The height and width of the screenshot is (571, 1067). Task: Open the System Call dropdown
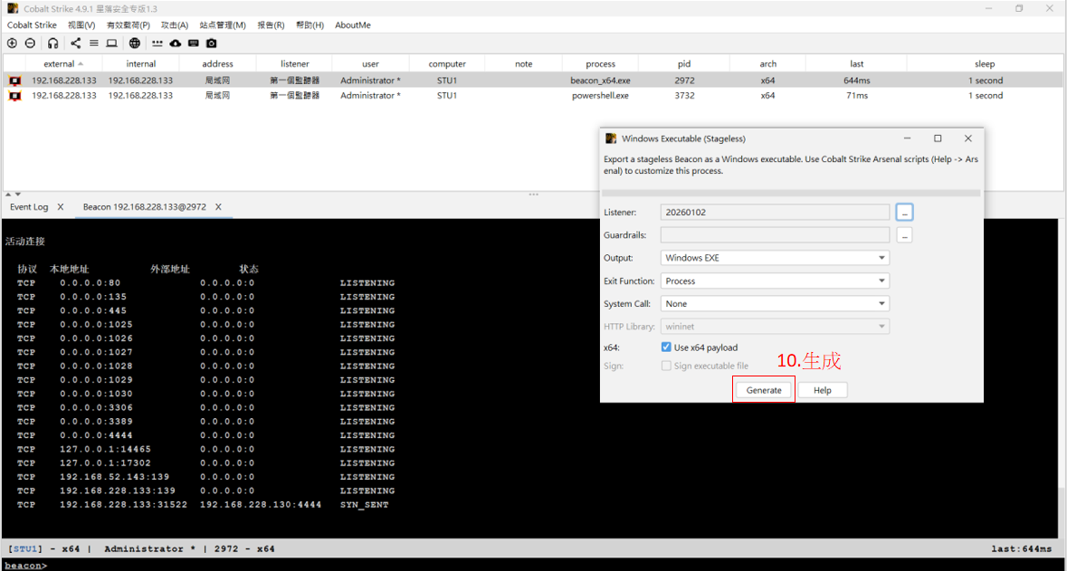click(775, 303)
